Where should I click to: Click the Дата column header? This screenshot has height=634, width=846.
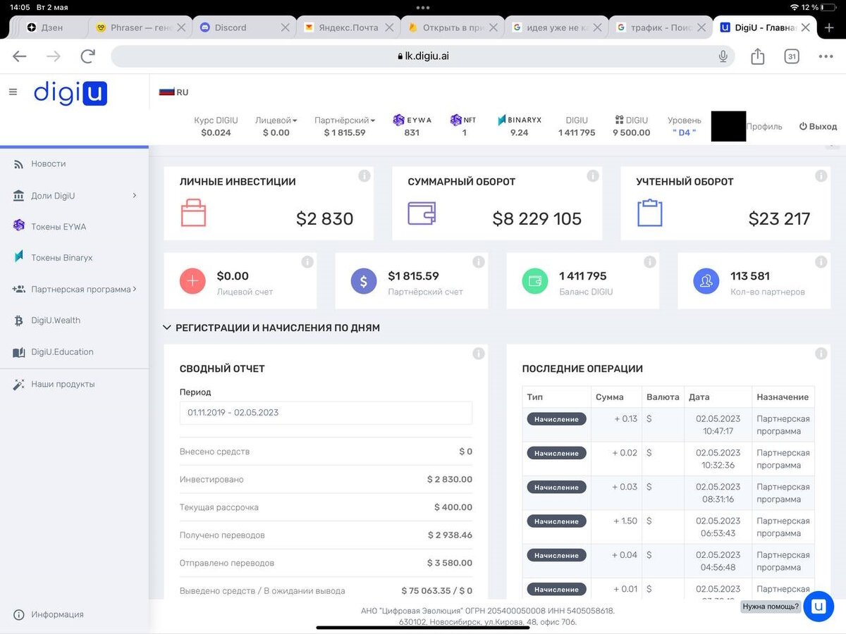[699, 397]
